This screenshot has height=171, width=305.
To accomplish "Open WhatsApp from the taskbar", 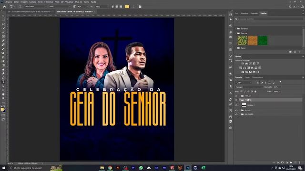I will click(x=141, y=168).
